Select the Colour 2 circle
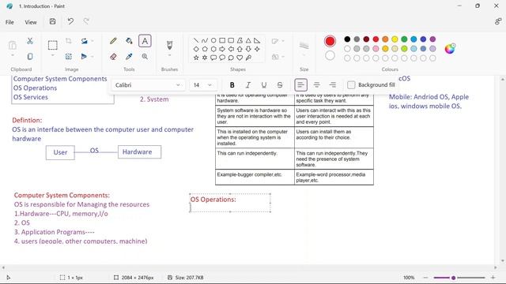This screenshot has height=284, width=506. click(330, 56)
